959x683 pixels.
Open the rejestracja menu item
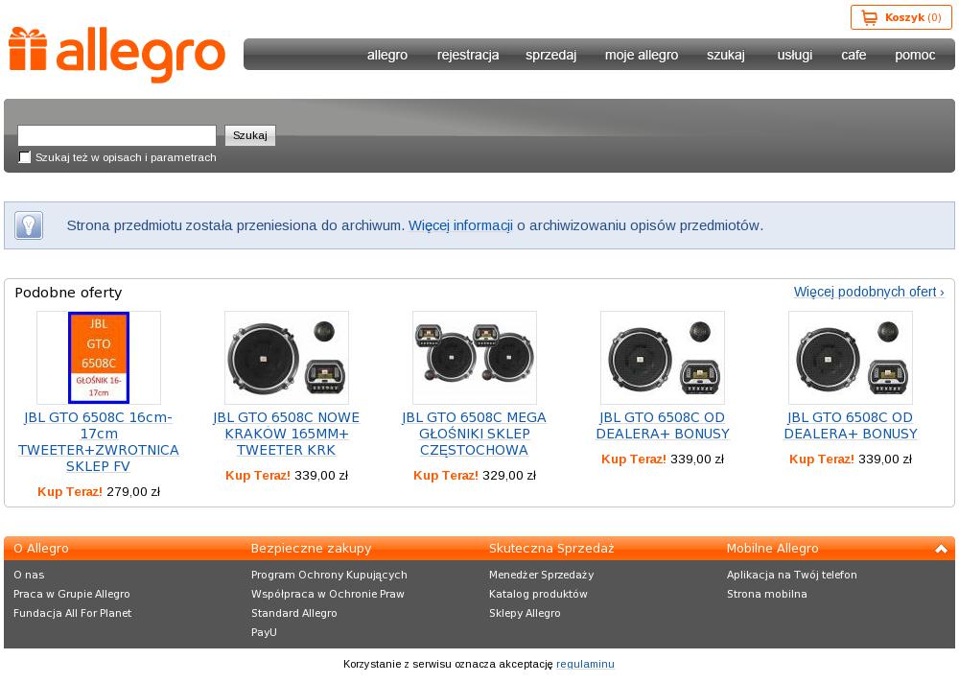click(x=468, y=55)
